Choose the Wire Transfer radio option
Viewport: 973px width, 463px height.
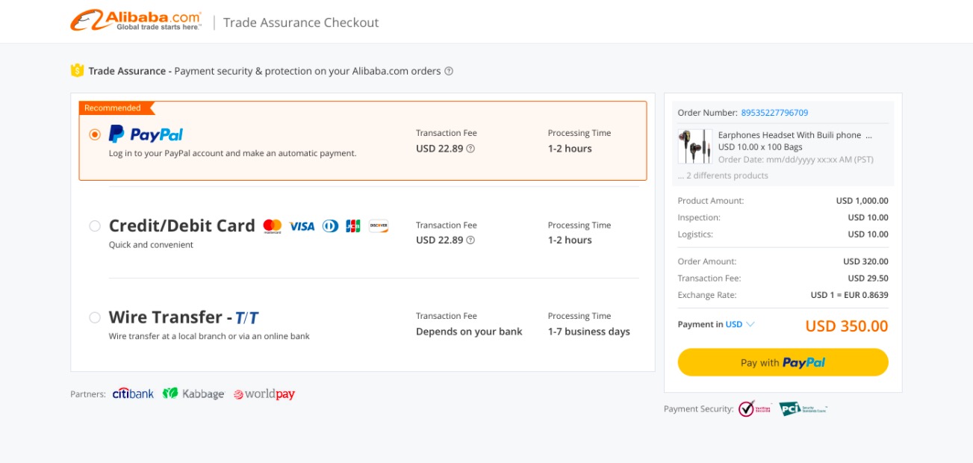[95, 317]
